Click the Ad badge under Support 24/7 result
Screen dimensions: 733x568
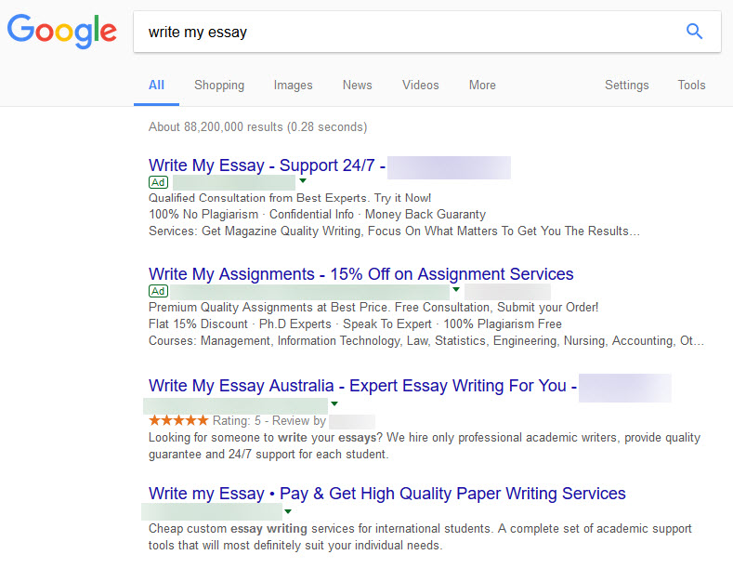(x=158, y=182)
